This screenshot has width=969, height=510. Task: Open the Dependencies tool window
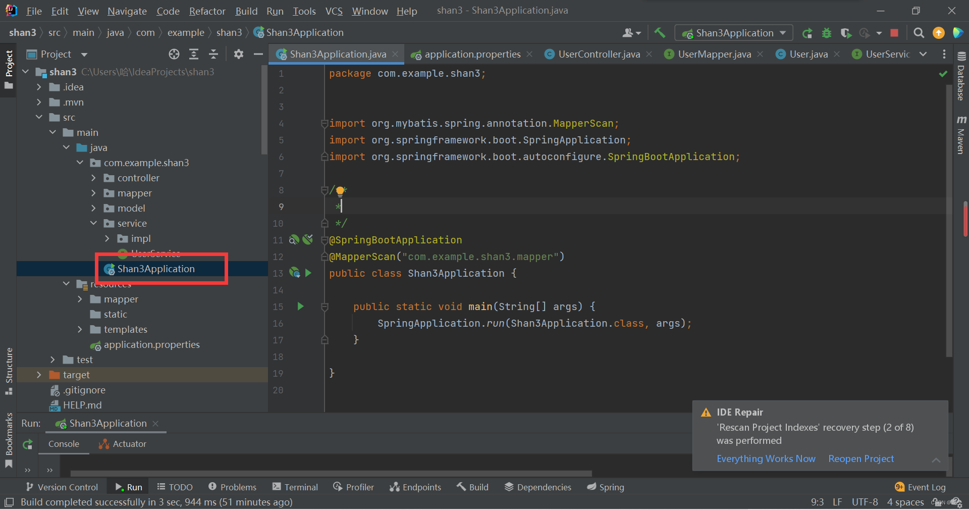pos(538,487)
